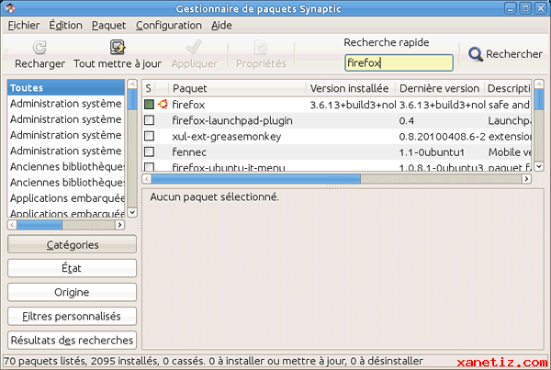Sort by the Paquet column header
The image size is (551, 370).
(238, 88)
